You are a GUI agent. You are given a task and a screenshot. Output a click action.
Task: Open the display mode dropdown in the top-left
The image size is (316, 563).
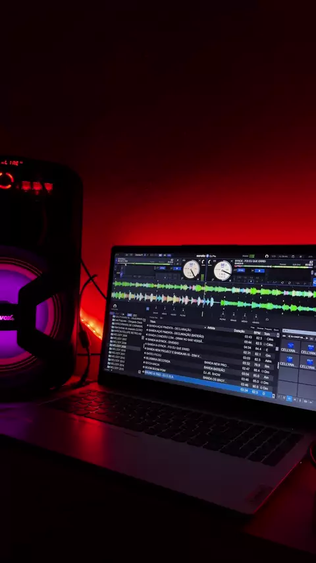point(139,255)
